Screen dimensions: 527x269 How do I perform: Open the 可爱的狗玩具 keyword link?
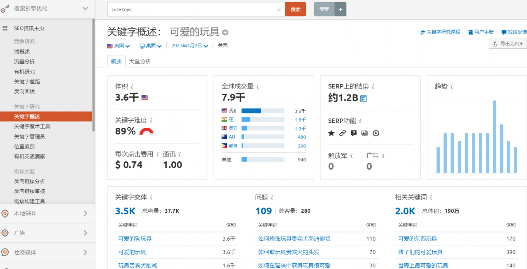pyautogui.click(x=135, y=239)
